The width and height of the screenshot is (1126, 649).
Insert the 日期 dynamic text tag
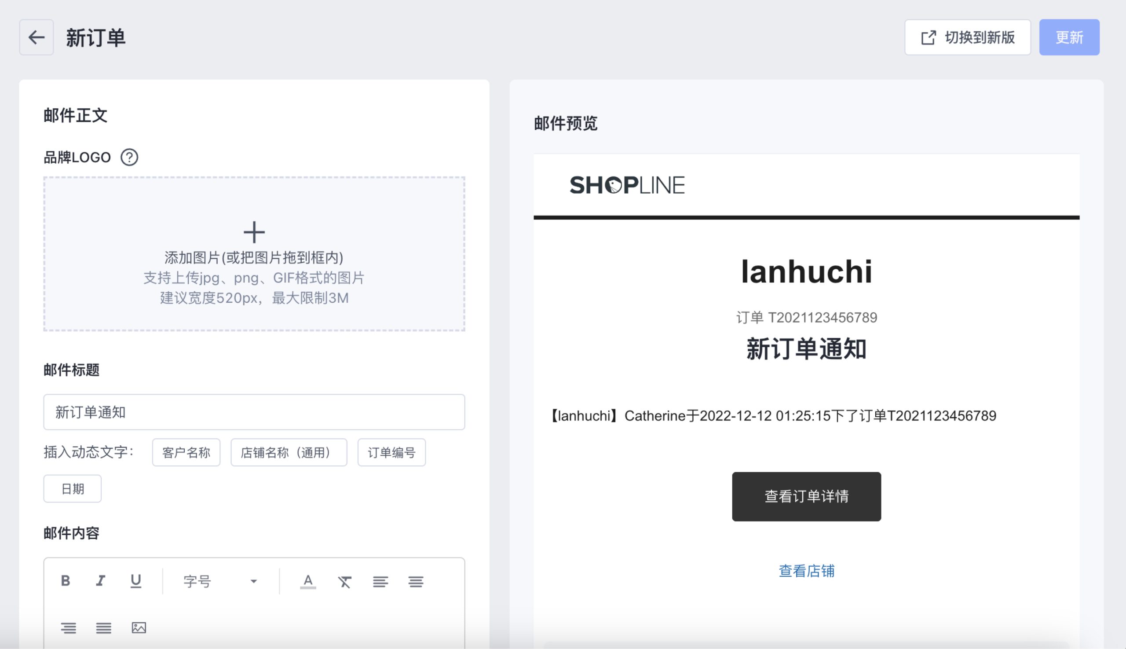[x=72, y=489]
